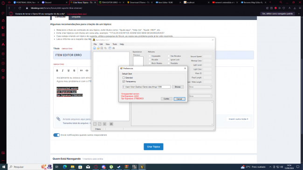The width and height of the screenshot is (303, 170).
Task: Switch to the Discord browser tab
Action: (54, 2)
